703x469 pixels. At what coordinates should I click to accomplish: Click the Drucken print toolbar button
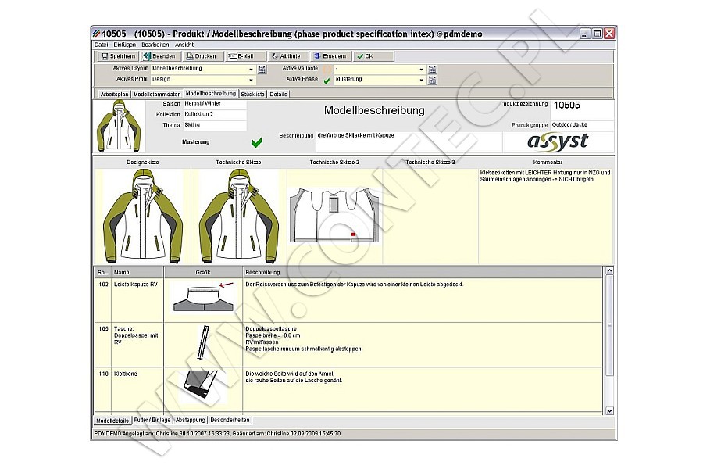tap(202, 56)
